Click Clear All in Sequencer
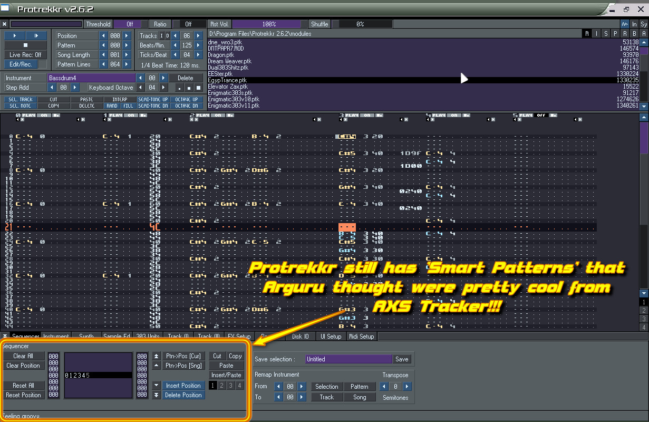The height and width of the screenshot is (422, 649). pos(23,356)
